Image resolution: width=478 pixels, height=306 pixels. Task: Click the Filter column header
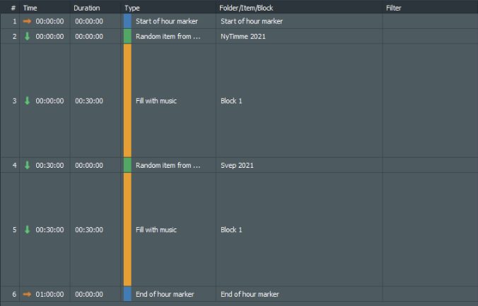(394, 8)
